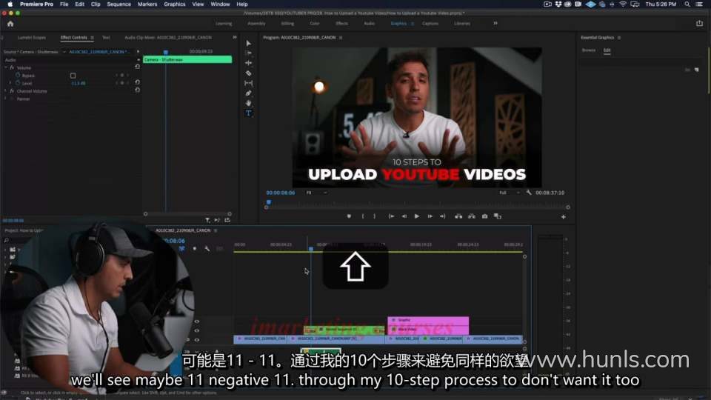Select the Ripple Edit tool

pyautogui.click(x=249, y=63)
